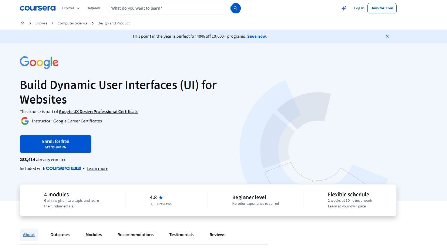The width and height of the screenshot is (447, 251).
Task: Click the Log In link
Action: pyautogui.click(x=359, y=8)
